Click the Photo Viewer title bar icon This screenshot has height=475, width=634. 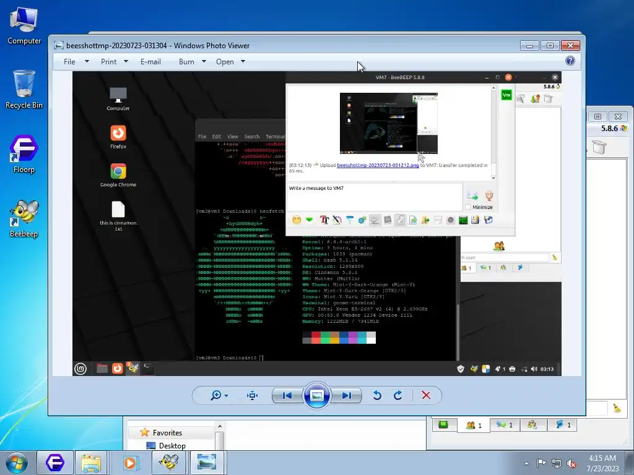(59, 45)
